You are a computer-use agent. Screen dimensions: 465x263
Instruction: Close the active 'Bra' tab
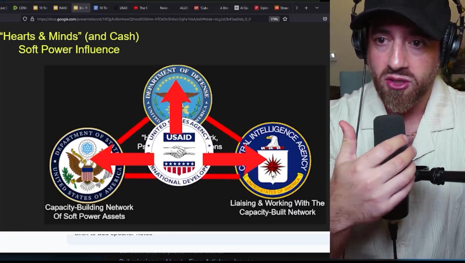click(x=86, y=8)
